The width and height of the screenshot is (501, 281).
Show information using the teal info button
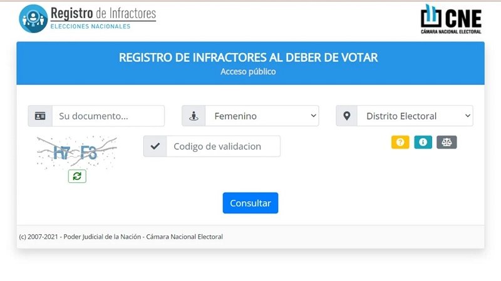pos(423,142)
